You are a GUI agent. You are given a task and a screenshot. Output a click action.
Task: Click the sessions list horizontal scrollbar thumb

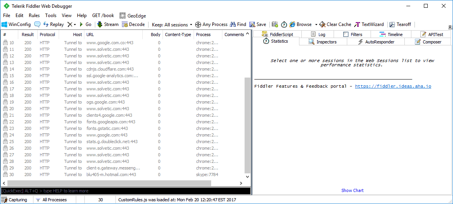click(109, 183)
